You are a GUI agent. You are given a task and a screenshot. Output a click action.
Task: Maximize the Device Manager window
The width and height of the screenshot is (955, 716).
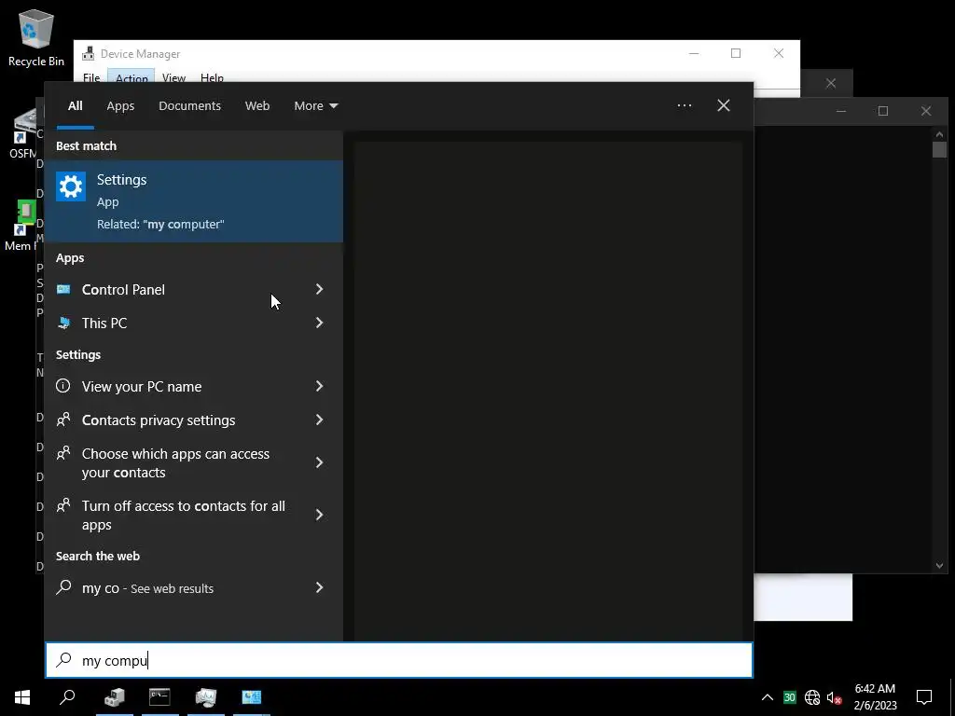click(x=736, y=53)
